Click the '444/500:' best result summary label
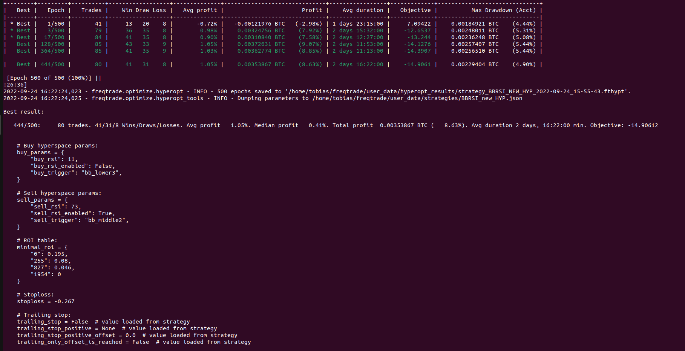 click(x=27, y=125)
